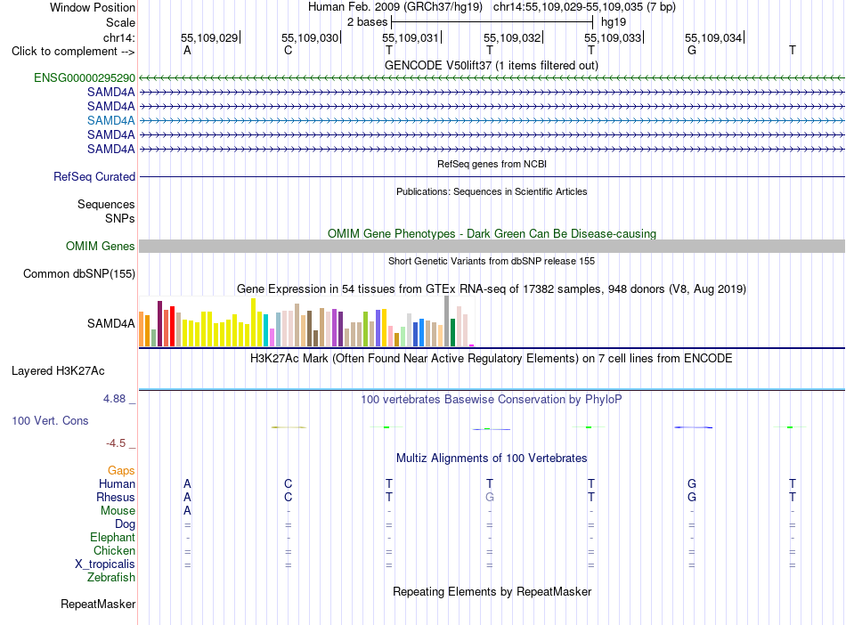Click the gray tall GTEx expression bar
The height and width of the screenshot is (625, 846).
[447, 321]
